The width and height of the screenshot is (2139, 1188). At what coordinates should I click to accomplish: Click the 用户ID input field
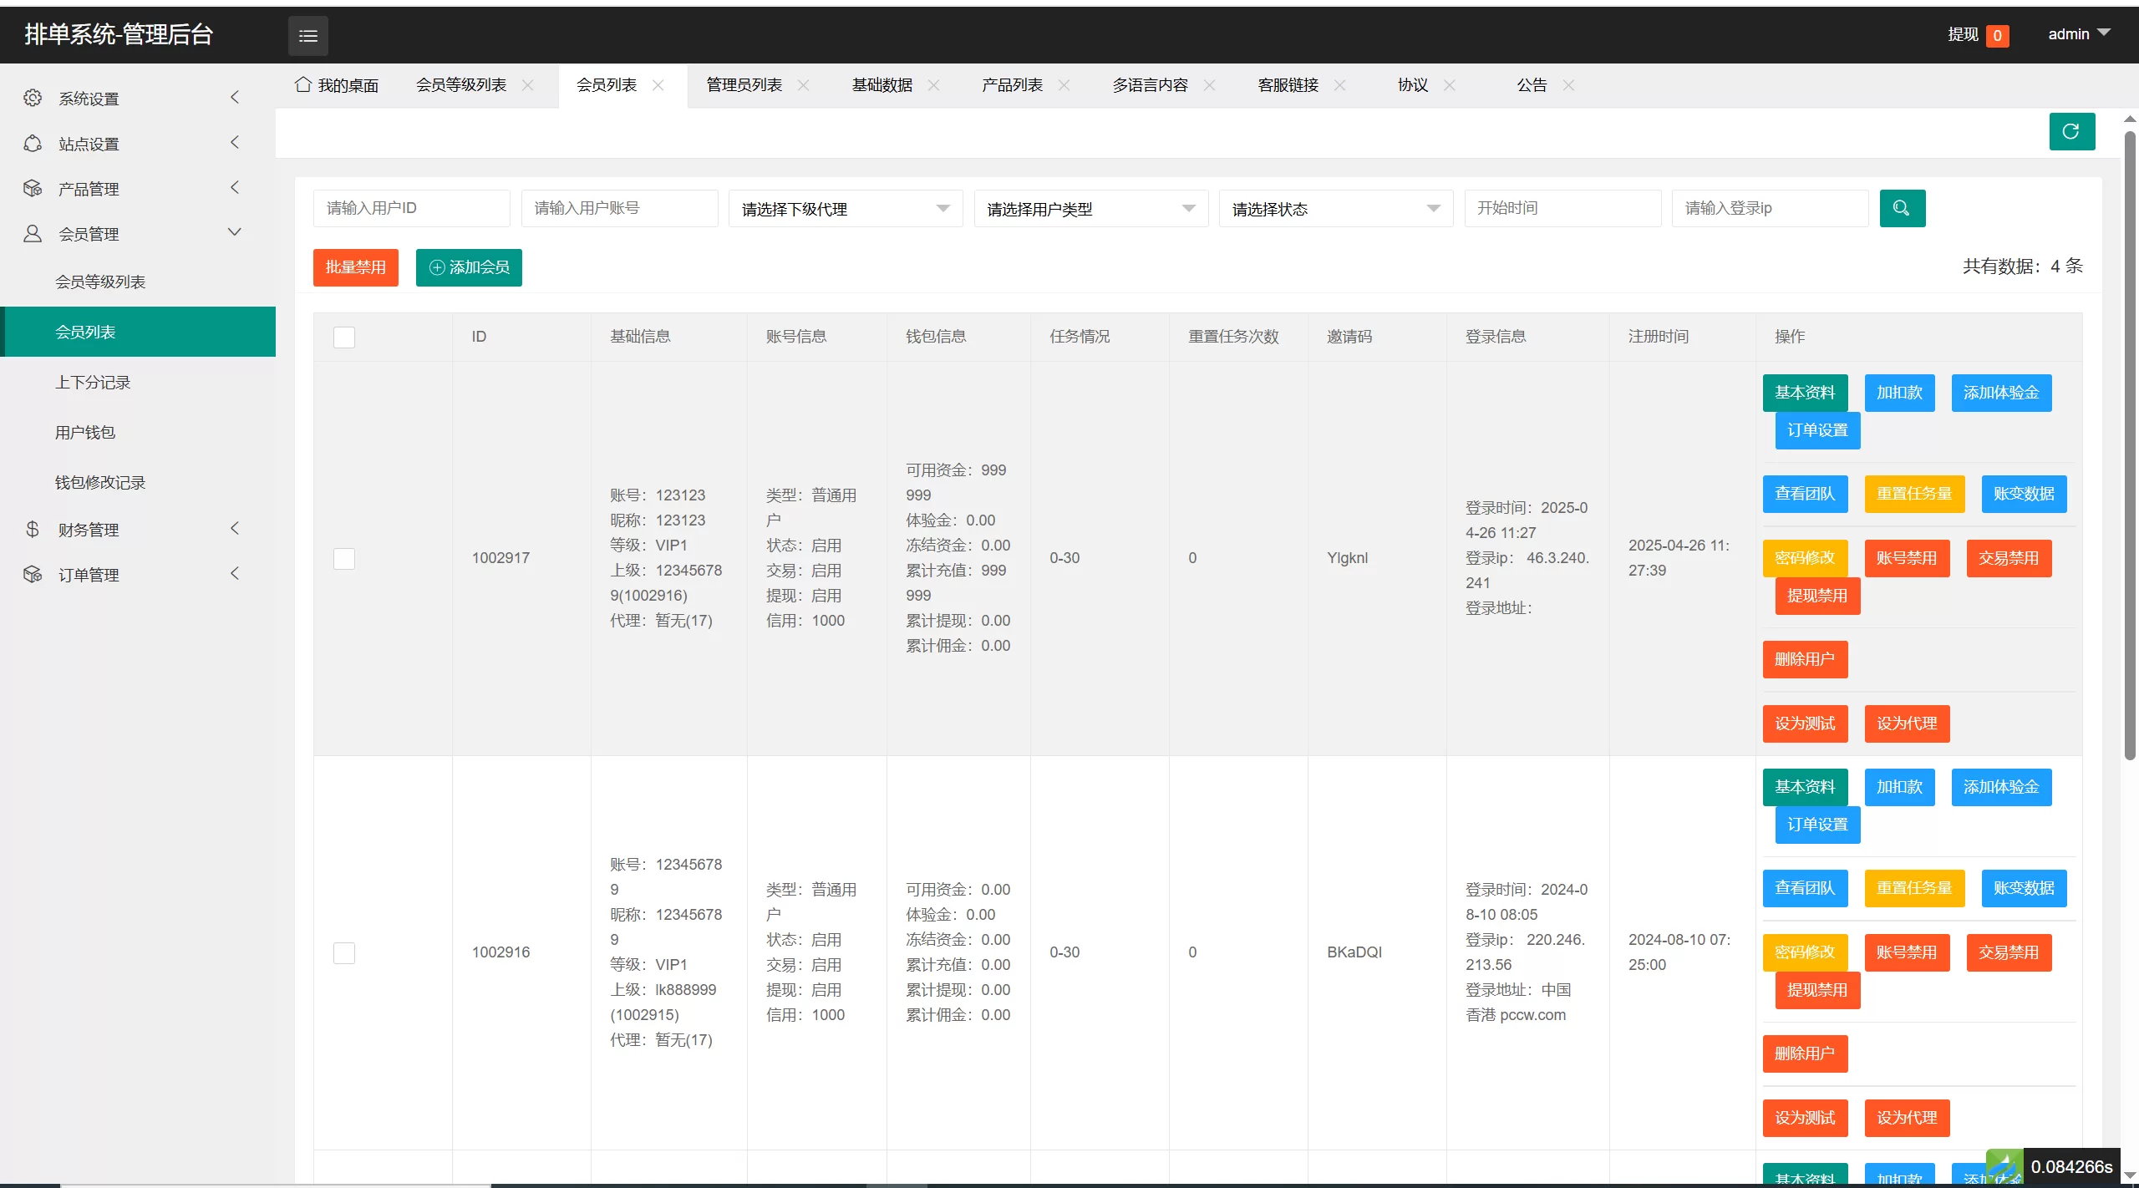tap(411, 208)
